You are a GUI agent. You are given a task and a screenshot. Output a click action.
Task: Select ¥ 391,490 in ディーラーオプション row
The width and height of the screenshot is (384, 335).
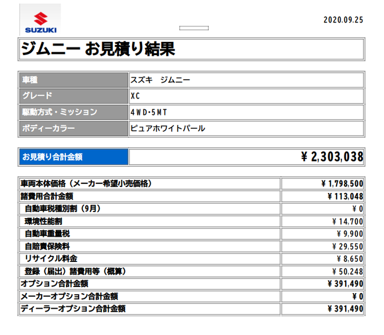346,309
